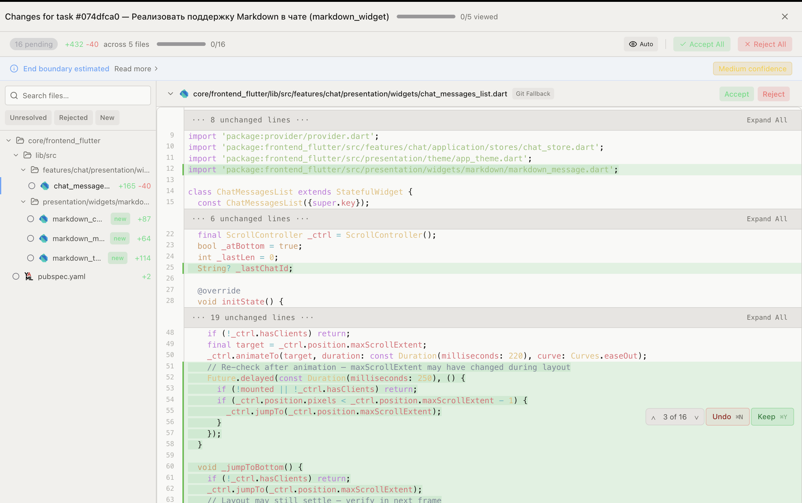Click the folder icon of presentation/widgets/markdown

click(x=35, y=202)
